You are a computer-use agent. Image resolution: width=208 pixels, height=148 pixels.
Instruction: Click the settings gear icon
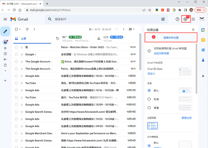185,19
